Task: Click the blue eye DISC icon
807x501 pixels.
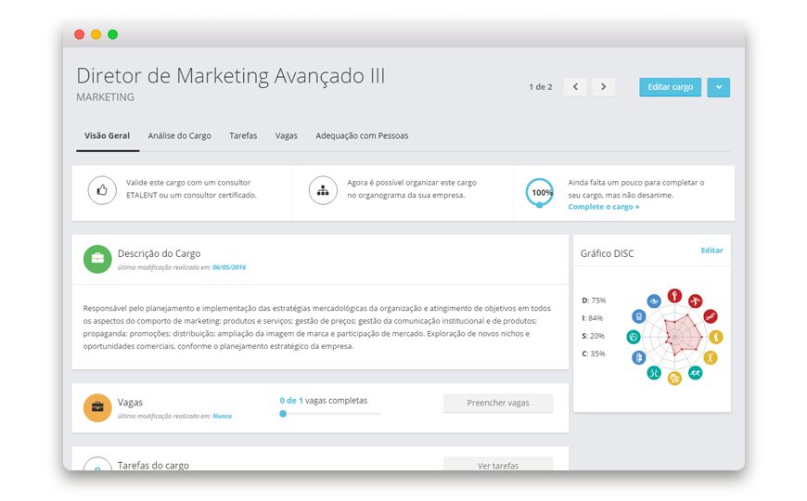Action: pyautogui.click(x=654, y=301)
